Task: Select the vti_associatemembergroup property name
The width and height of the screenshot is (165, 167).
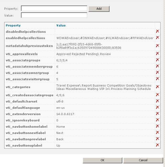Action: coord(29,67)
